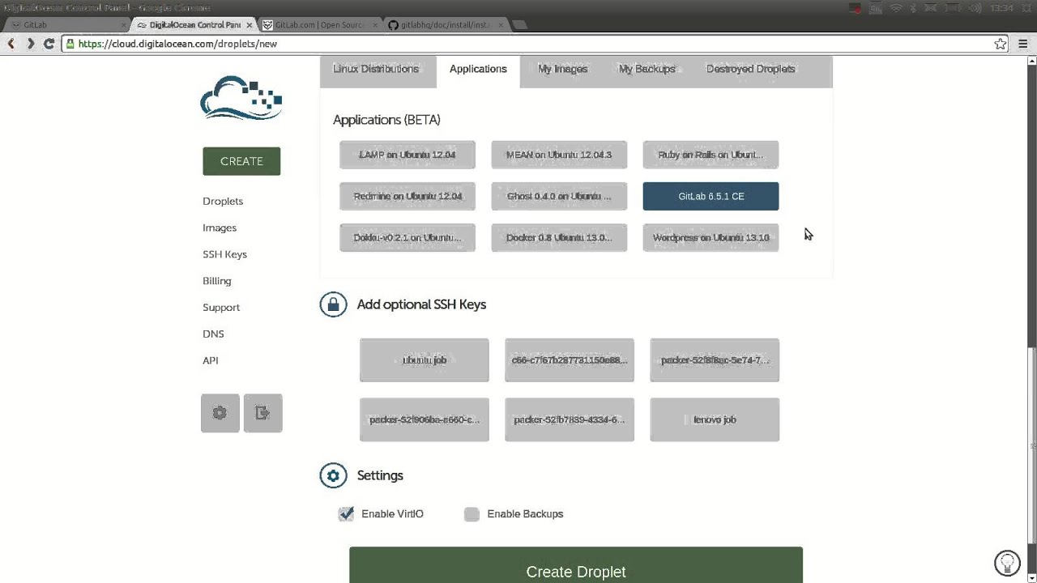
Task: Click Create Droplet button
Action: [576, 565]
